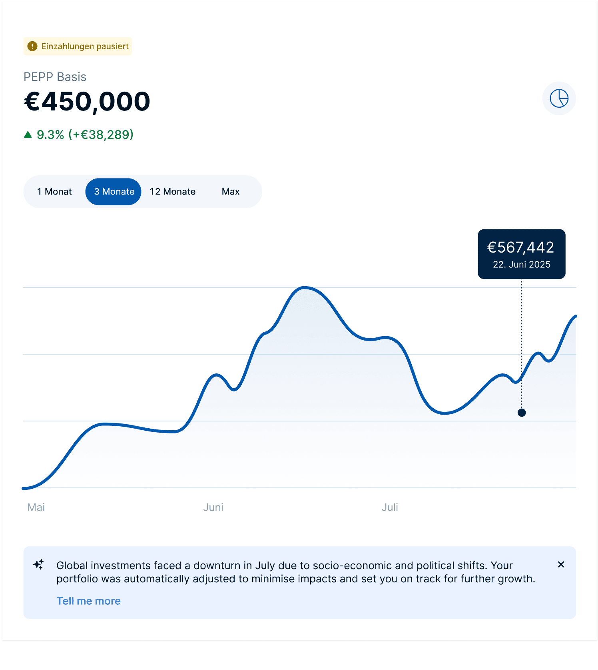Switch to Max time range
Viewport: 598px width, 670px height.
[231, 192]
